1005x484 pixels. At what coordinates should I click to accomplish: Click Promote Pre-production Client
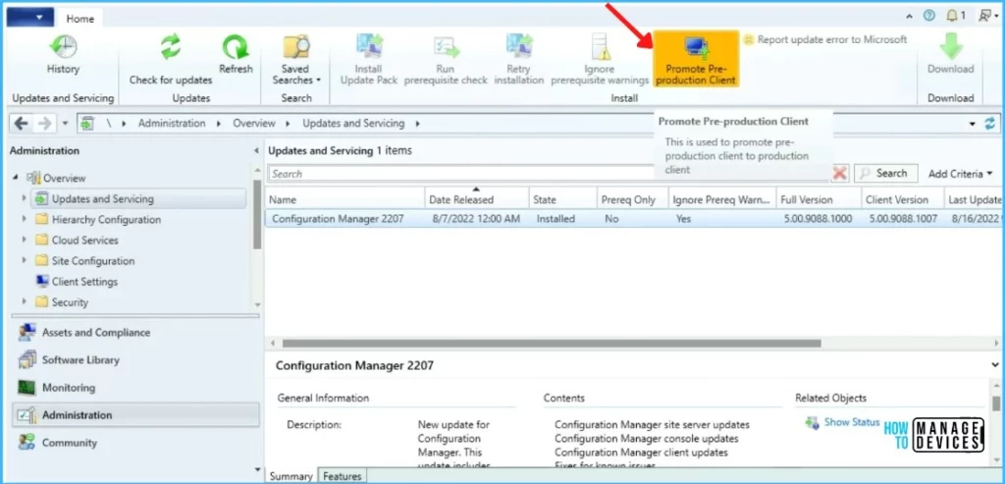click(x=696, y=59)
